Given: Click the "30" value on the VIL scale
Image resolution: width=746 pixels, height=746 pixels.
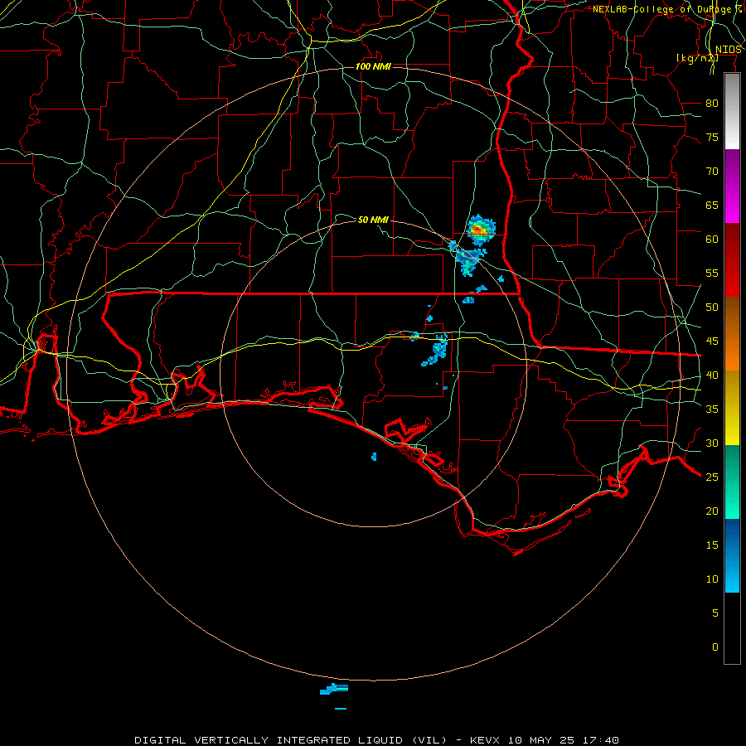Looking at the screenshot, I should [712, 443].
